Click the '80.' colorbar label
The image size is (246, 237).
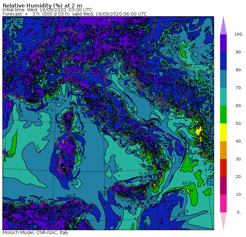pos(239,70)
